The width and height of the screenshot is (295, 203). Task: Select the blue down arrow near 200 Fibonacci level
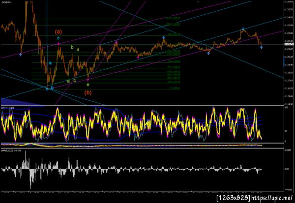click(x=164, y=37)
